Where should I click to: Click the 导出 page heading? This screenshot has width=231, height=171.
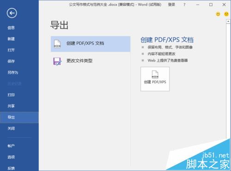(59, 25)
